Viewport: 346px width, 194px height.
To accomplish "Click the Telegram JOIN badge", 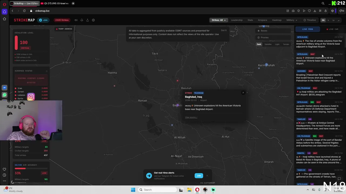I will pyautogui.click(x=43, y=20).
